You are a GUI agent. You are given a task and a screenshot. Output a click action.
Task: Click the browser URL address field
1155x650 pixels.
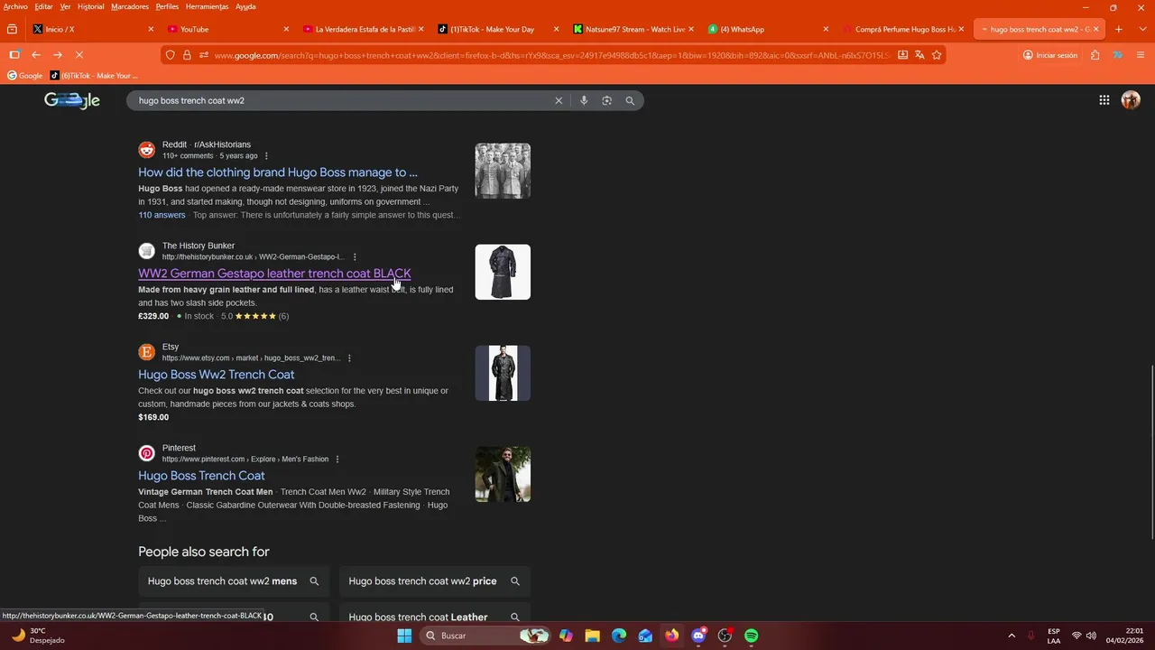click(550, 55)
